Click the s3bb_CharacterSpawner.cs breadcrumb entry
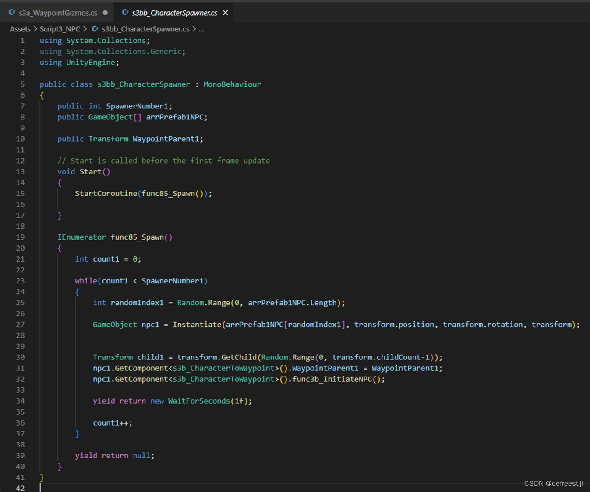This screenshot has height=492, width=590. (145, 29)
